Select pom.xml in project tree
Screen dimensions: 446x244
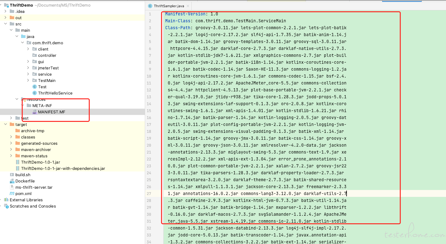click(72, 193)
